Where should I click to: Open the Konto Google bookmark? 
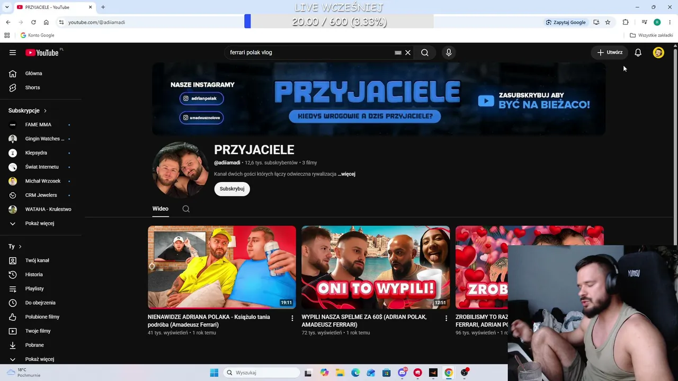(37, 35)
